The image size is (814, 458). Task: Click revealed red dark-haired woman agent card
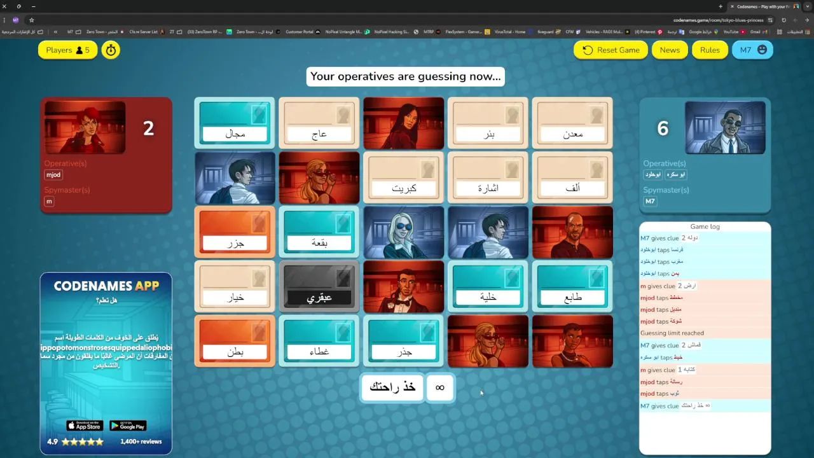pyautogui.click(x=403, y=123)
